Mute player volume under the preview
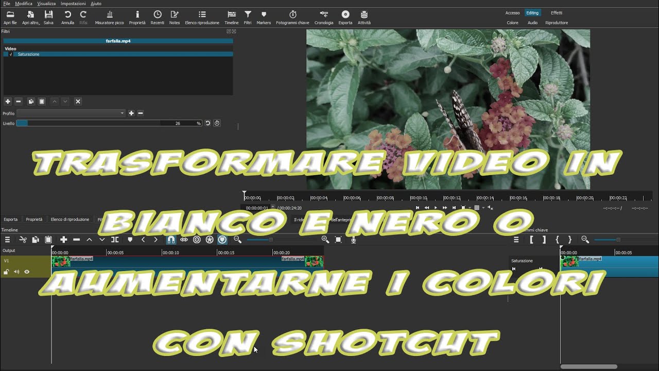This screenshot has height=371, width=659. pyautogui.click(x=490, y=208)
